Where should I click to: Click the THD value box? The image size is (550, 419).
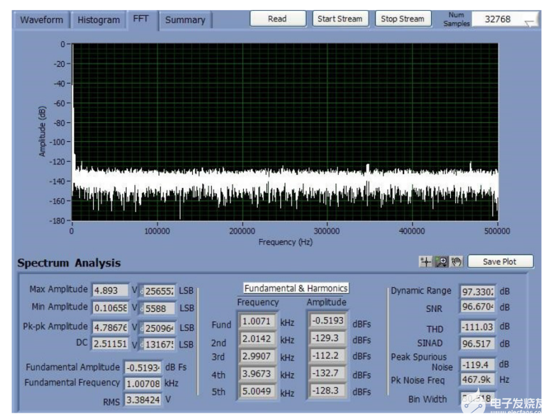[x=477, y=327]
